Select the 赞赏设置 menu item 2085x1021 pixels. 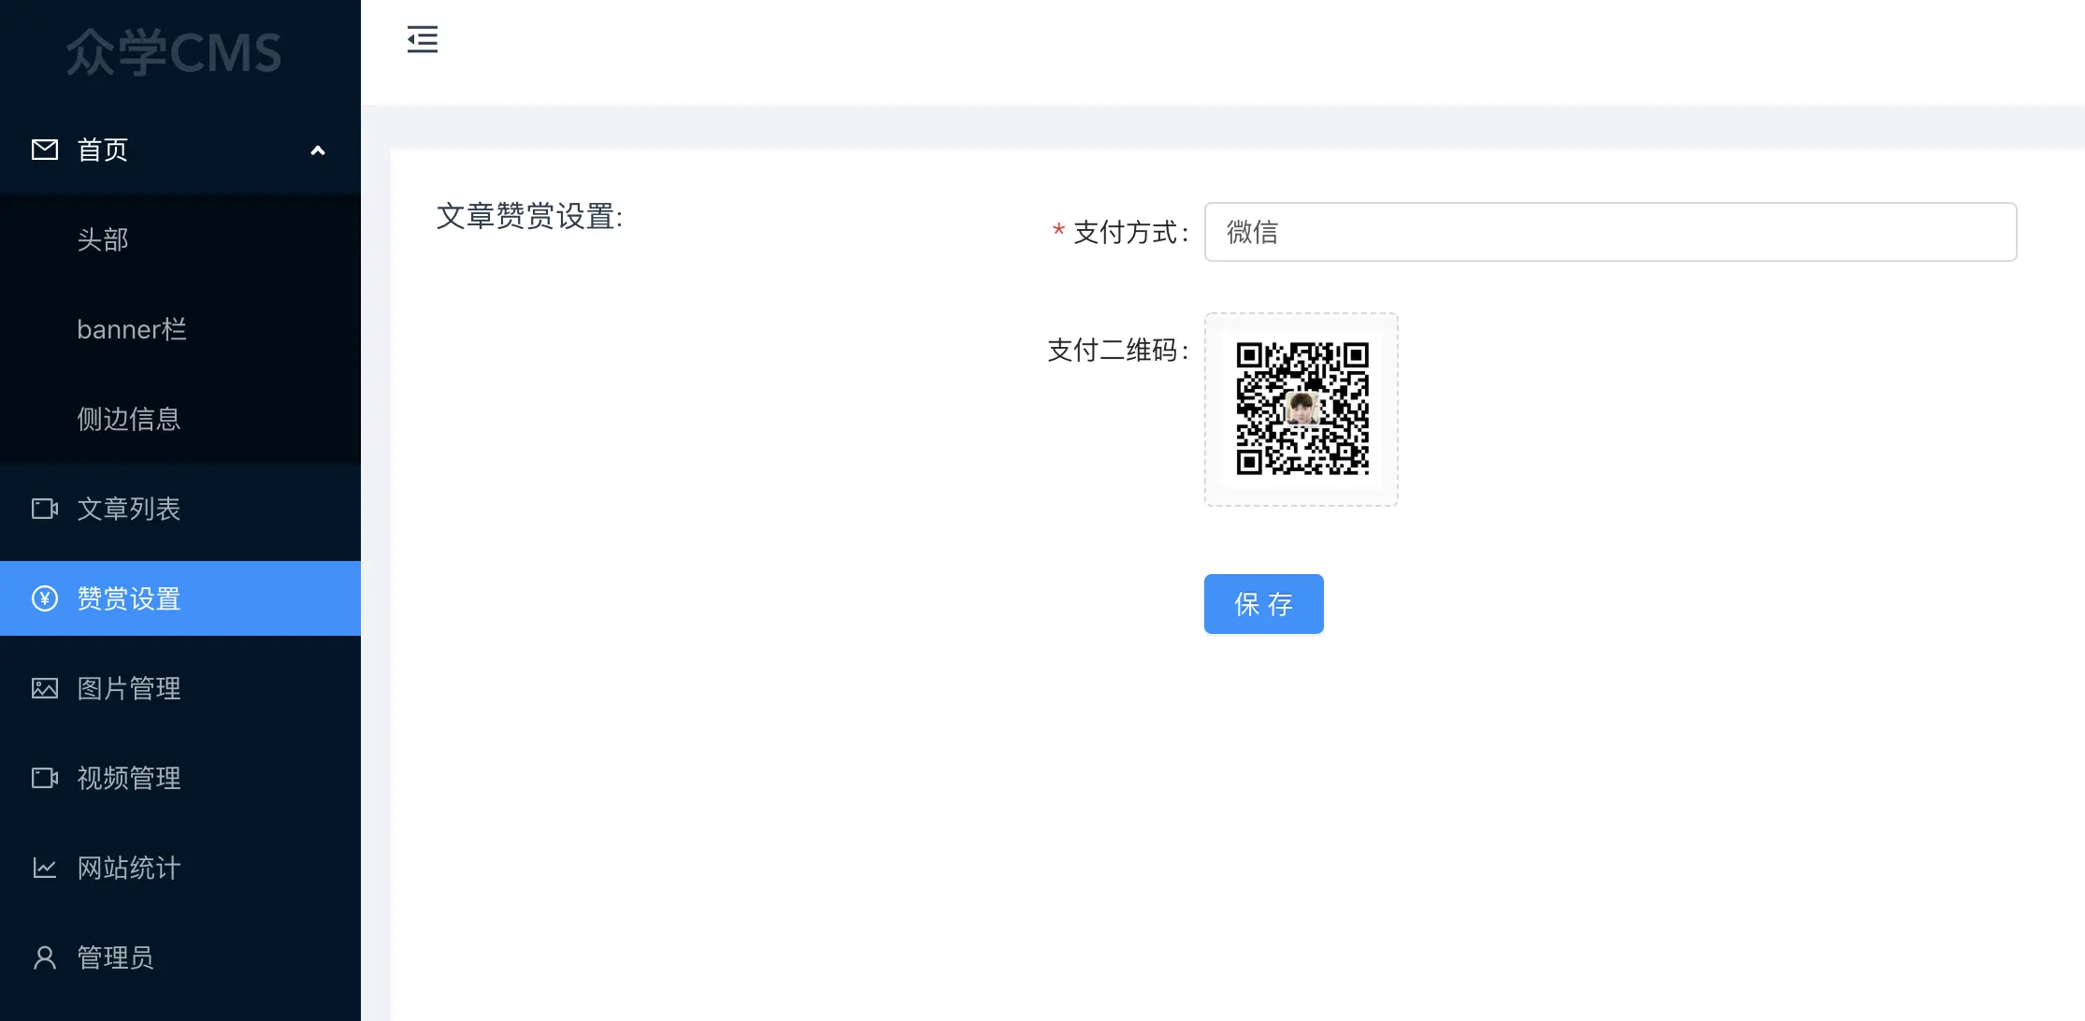pyautogui.click(x=180, y=598)
